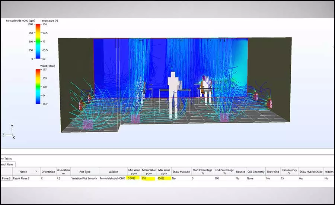335x205 pixels.
Task: Click the Bounce column header
Action: click(x=240, y=171)
